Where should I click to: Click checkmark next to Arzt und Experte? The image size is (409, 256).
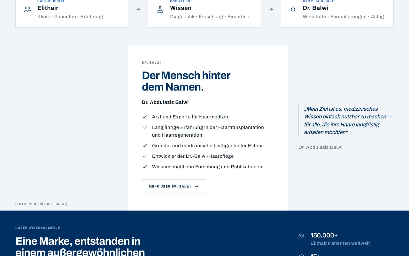coord(145,117)
